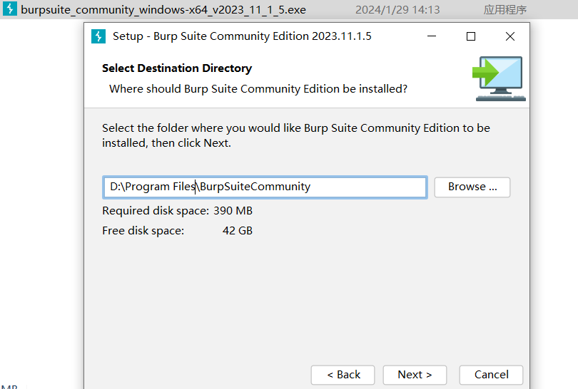Click the installer computer graphic with green arrow
The height and width of the screenshot is (389, 578).
point(499,79)
